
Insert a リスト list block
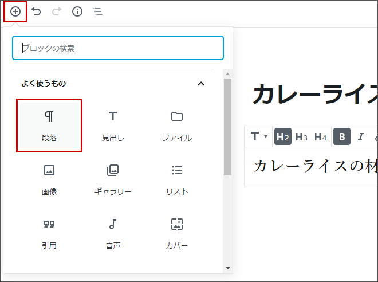pos(177,180)
